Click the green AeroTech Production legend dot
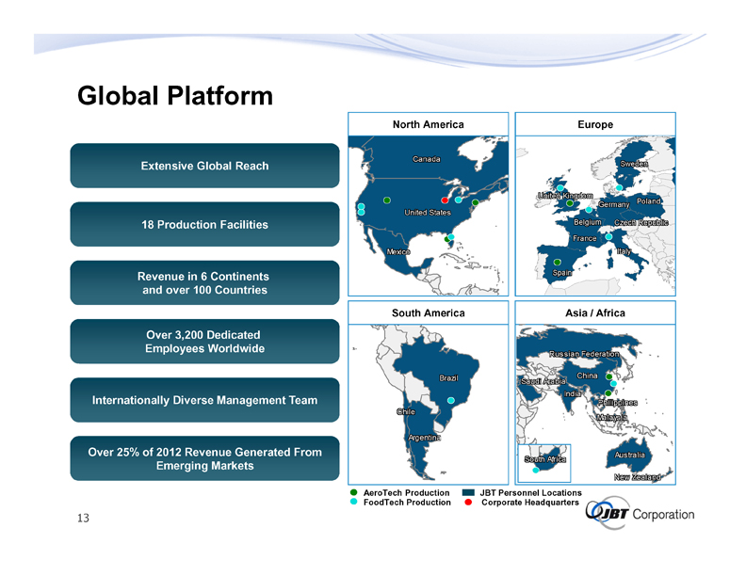The width and height of the screenshot is (746, 576). click(353, 493)
